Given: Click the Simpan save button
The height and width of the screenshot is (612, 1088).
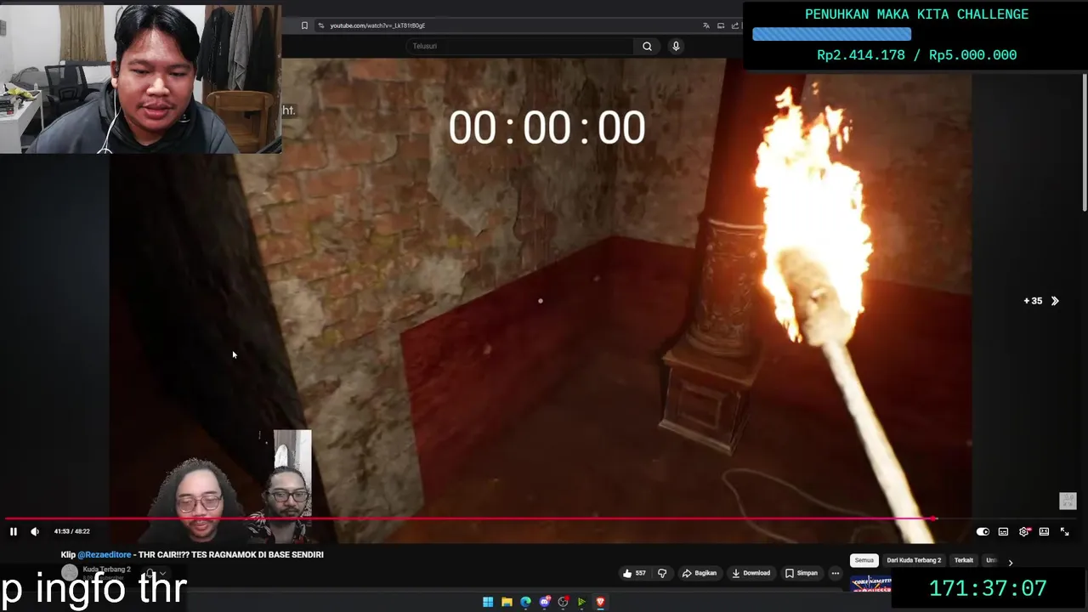Looking at the screenshot, I should tap(801, 573).
